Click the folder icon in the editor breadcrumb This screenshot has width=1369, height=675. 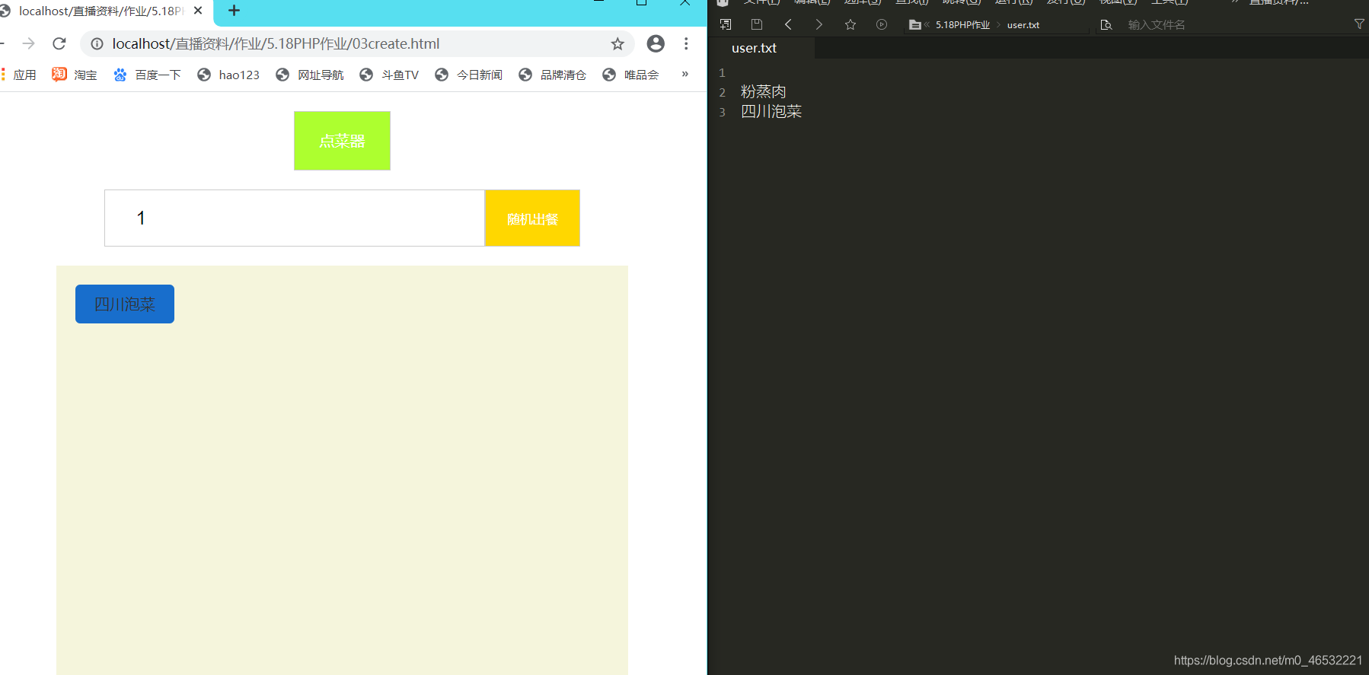pyautogui.click(x=914, y=25)
